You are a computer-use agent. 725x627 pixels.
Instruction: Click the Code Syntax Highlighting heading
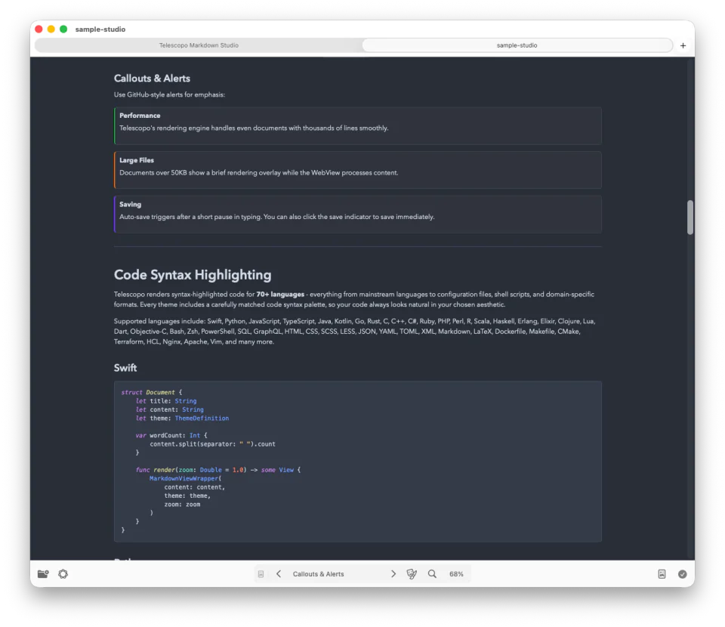pos(193,275)
